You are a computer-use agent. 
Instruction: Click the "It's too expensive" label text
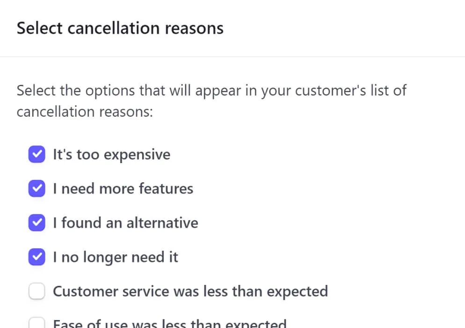tap(111, 155)
